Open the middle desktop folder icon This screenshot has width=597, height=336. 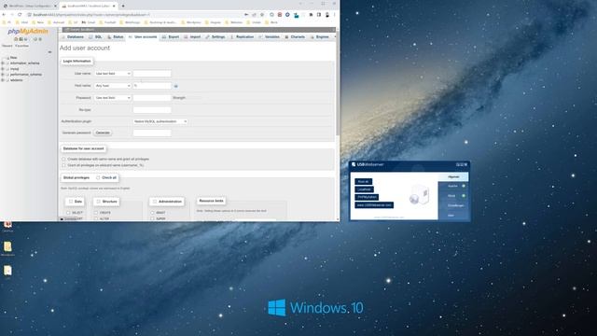click(x=7, y=246)
